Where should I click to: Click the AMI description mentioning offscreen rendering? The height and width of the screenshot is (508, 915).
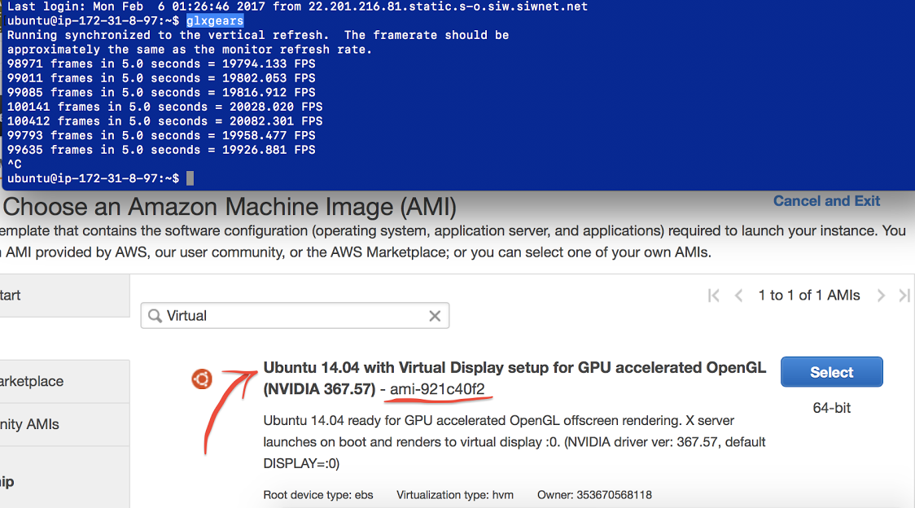[514, 442]
